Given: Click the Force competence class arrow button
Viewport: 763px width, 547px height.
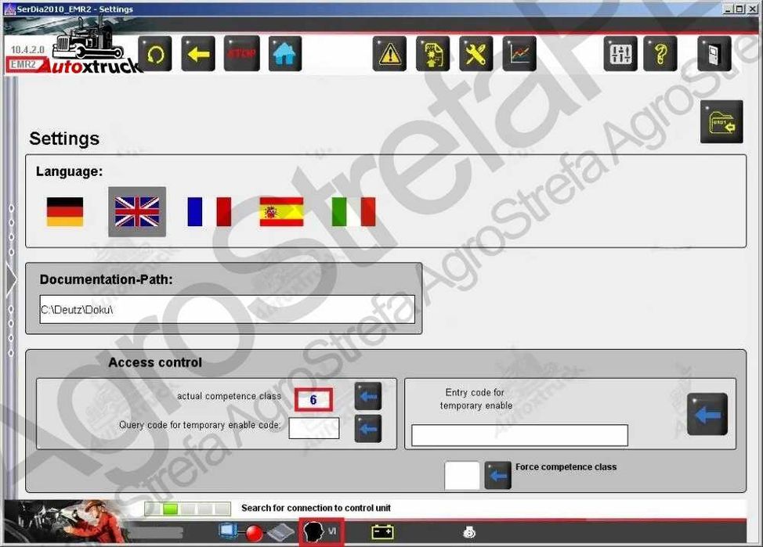Looking at the screenshot, I should (497, 475).
